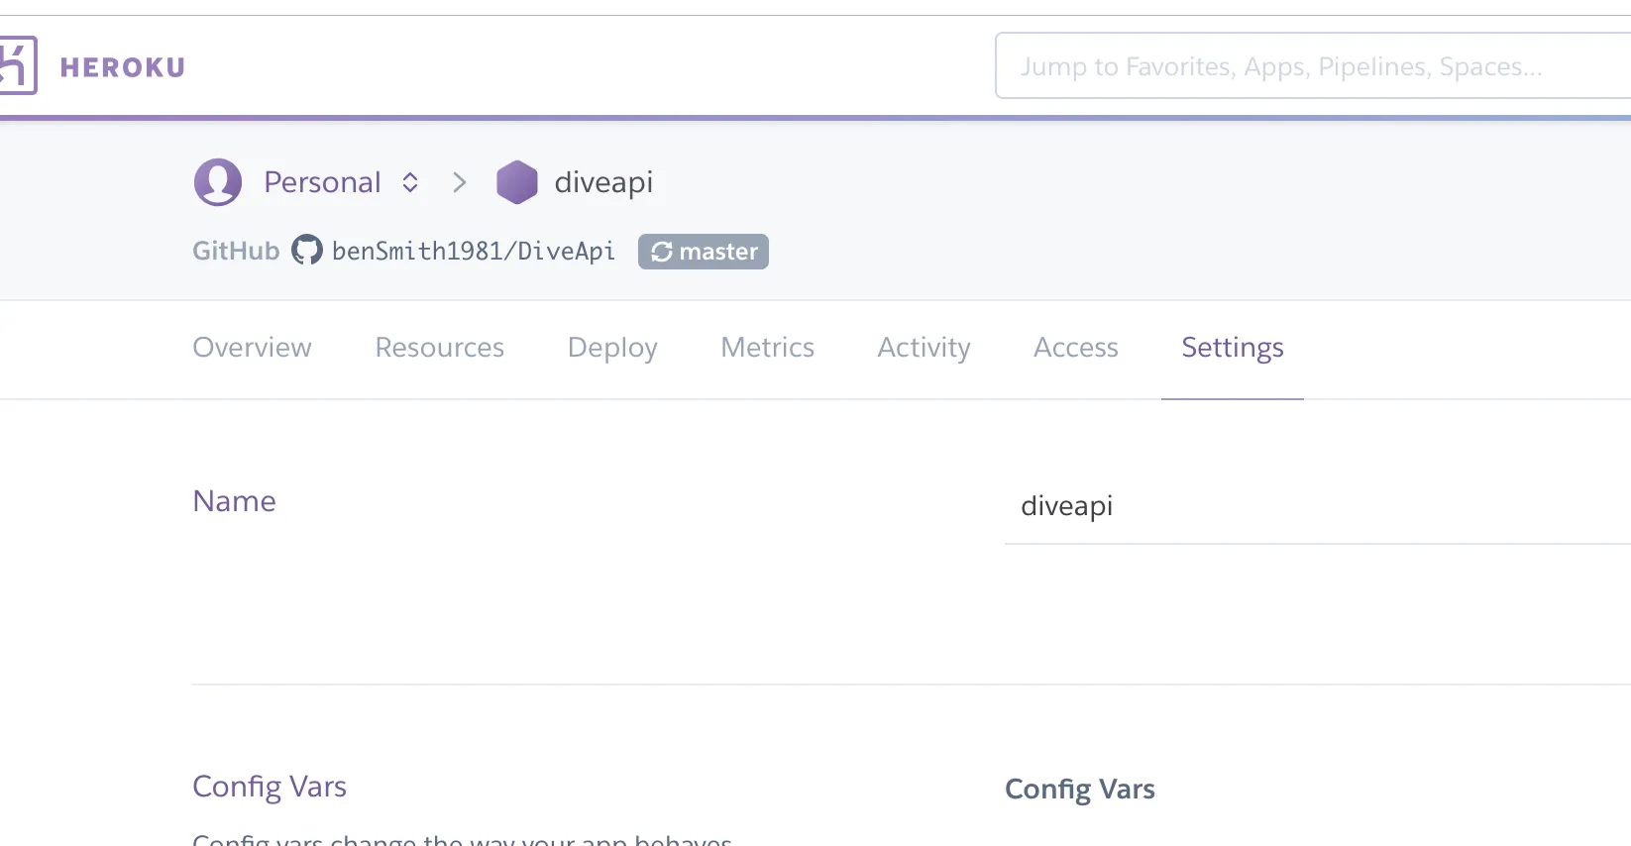Click the diveapi Name input field
Viewport: 1631px width, 846px height.
pyautogui.click(x=1318, y=506)
